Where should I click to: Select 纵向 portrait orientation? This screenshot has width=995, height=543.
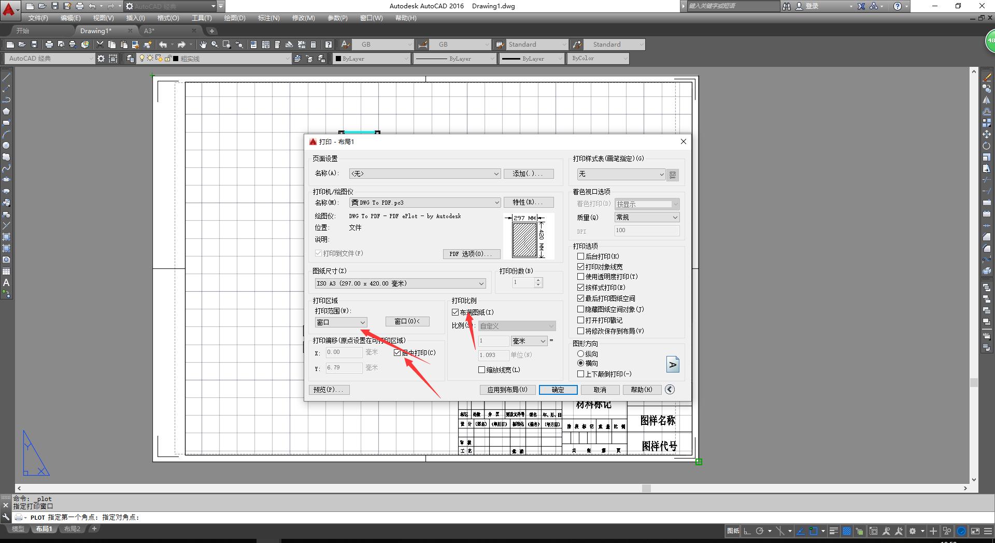581,354
